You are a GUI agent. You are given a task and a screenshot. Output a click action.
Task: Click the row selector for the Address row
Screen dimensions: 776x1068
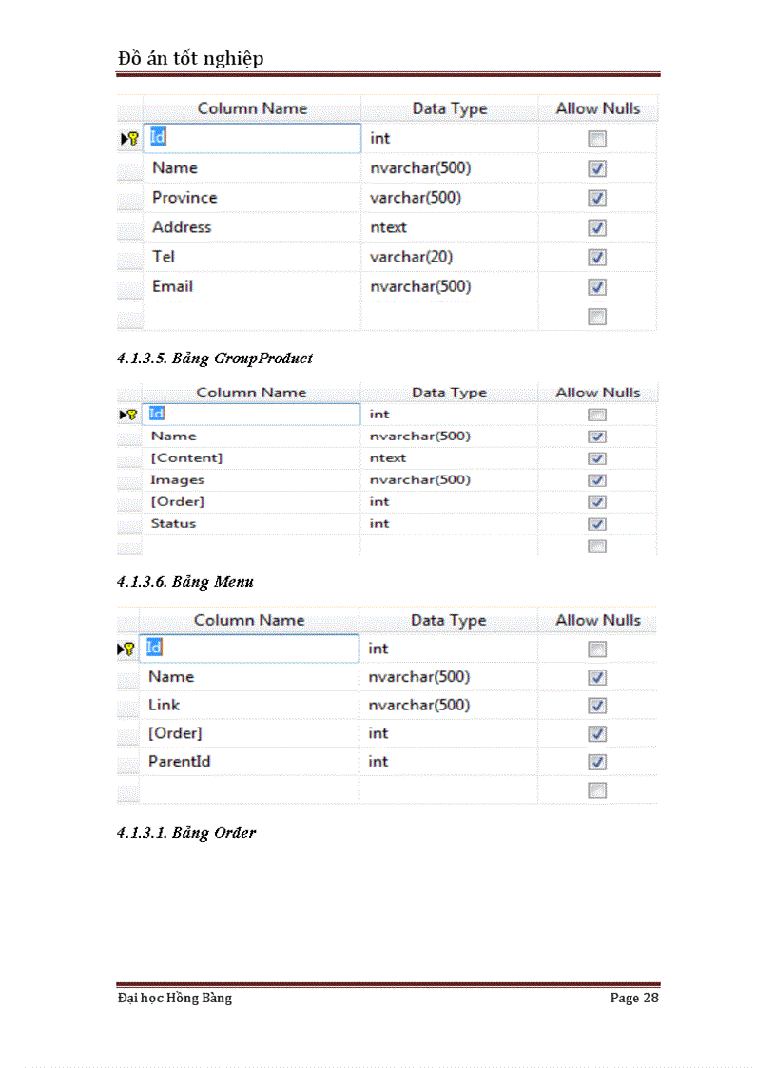tap(130, 227)
